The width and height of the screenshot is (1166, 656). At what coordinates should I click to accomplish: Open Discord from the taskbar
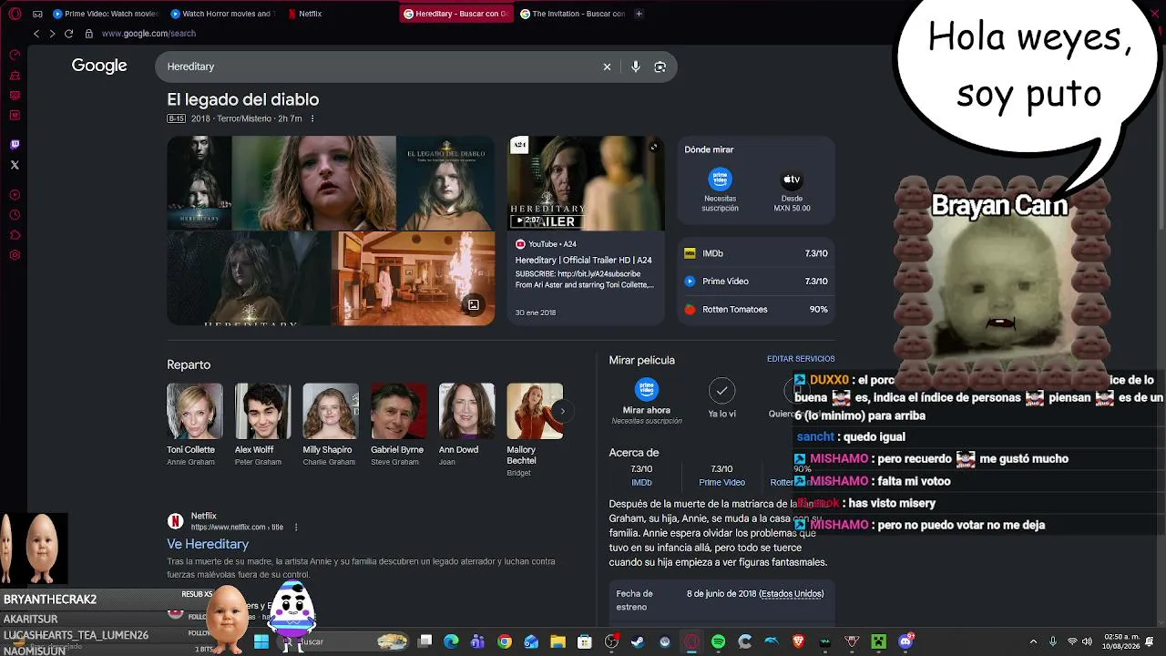pyautogui.click(x=905, y=641)
